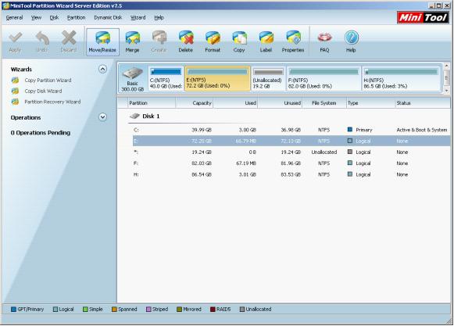
Task: Sort by the Capacity column header
Action: pyautogui.click(x=195, y=103)
